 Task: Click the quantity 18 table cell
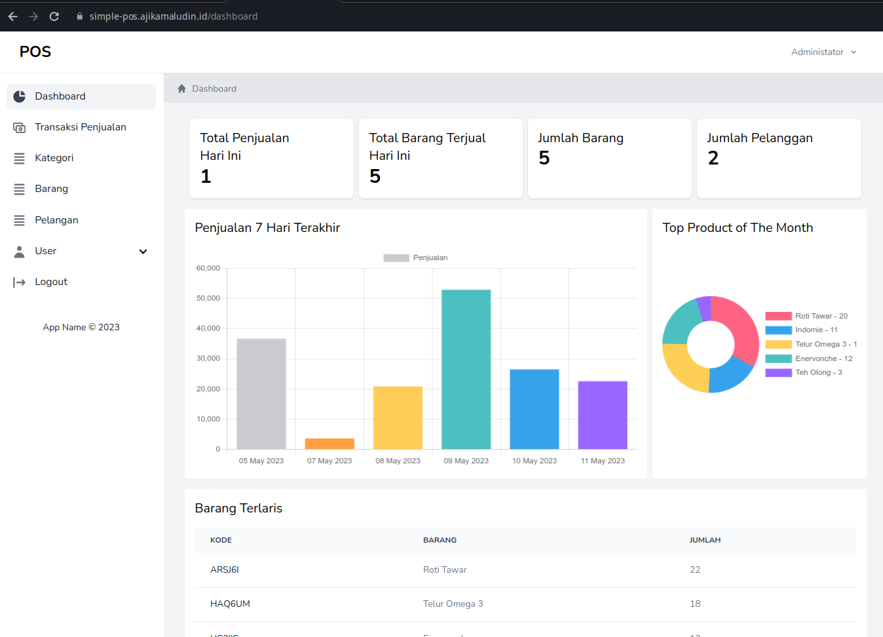[x=695, y=604]
